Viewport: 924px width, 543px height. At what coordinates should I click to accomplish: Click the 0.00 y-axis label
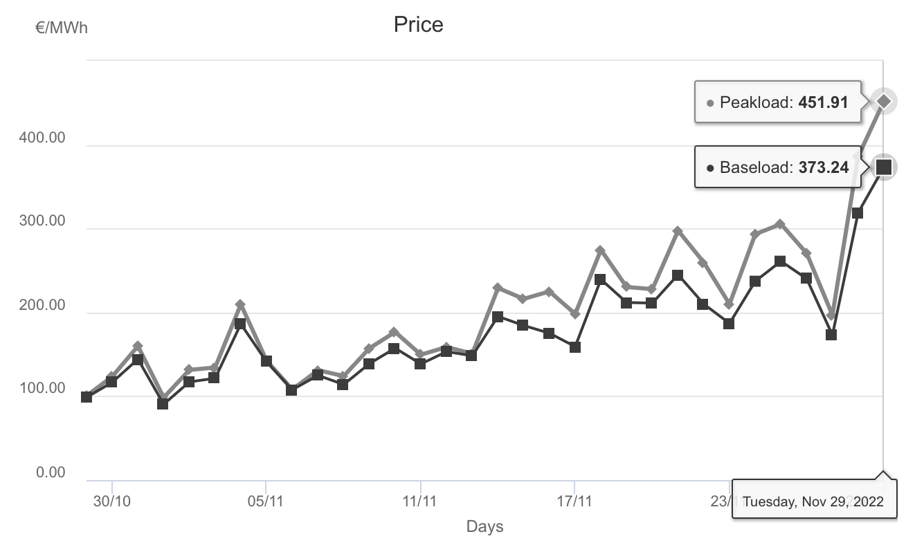[x=51, y=473]
